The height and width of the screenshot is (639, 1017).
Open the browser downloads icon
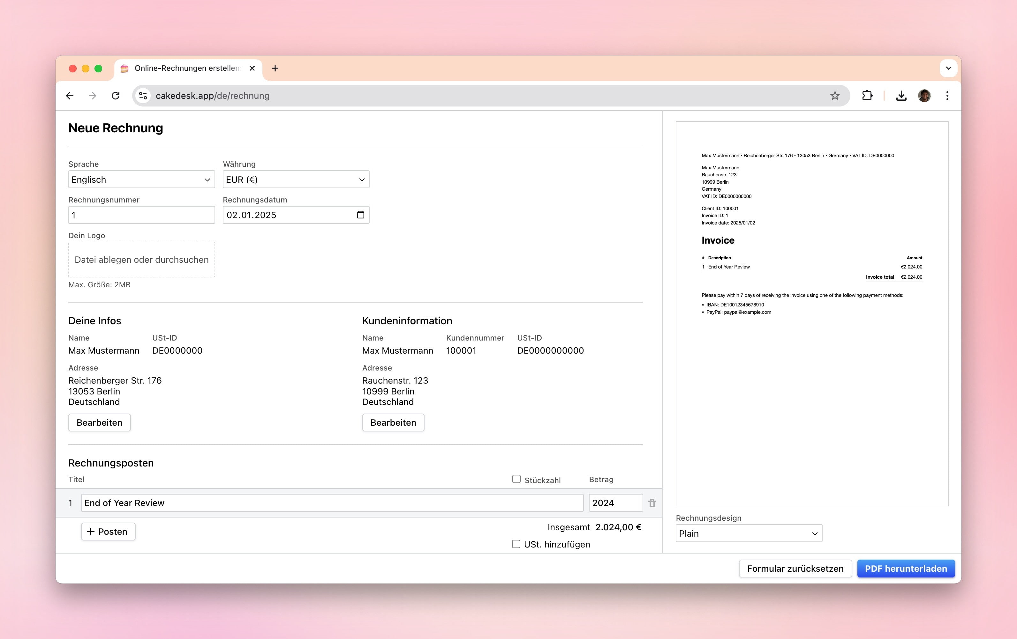coord(901,96)
